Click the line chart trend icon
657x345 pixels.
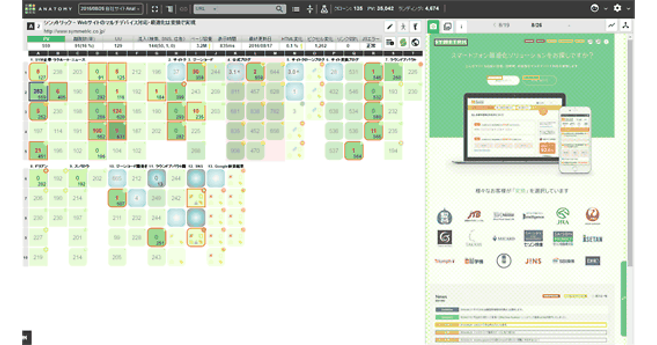coord(612,26)
